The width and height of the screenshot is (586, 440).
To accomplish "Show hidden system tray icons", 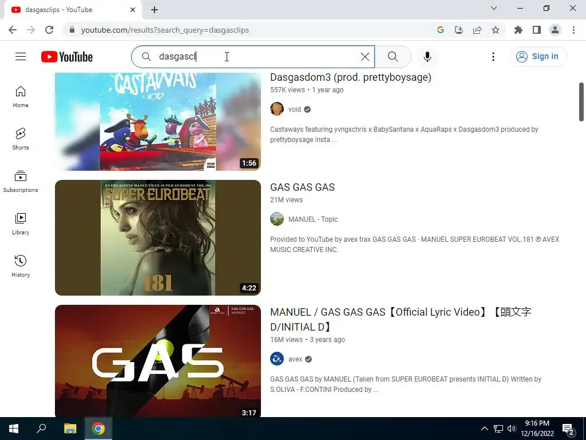I will [484, 429].
